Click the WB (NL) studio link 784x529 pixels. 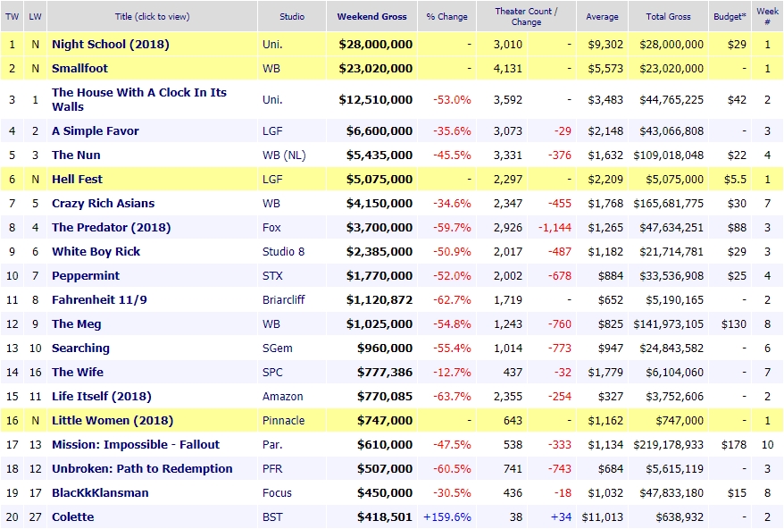[x=284, y=155]
